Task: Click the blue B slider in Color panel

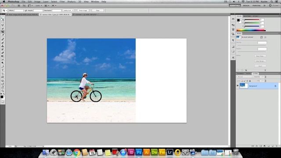Action: 252,26
